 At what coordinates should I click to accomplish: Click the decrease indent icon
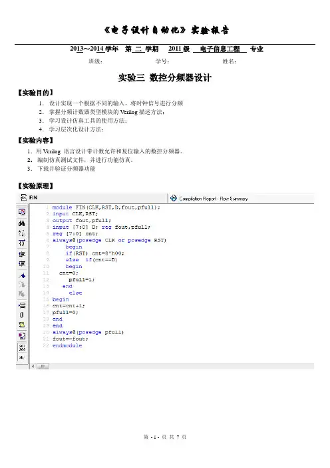(x=22, y=263)
